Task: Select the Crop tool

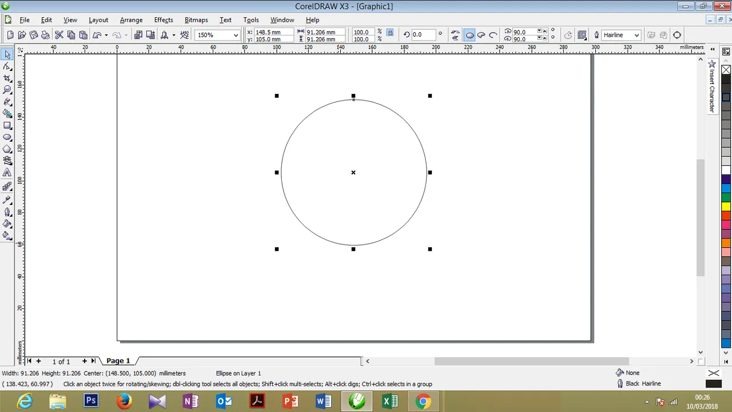Action: (7, 78)
